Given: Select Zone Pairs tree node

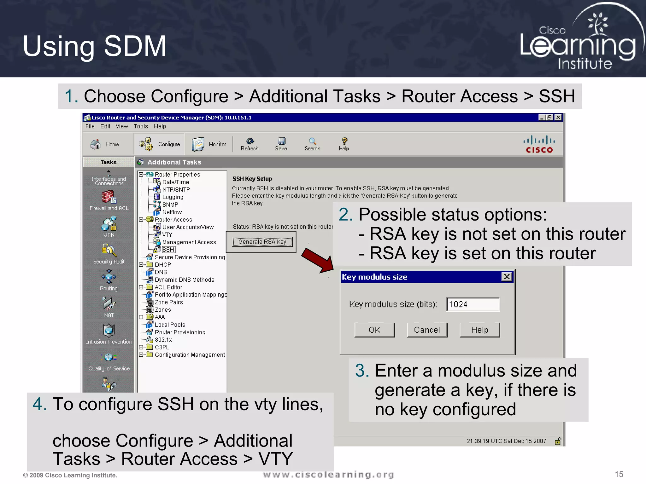Looking at the screenshot, I should pos(169,302).
